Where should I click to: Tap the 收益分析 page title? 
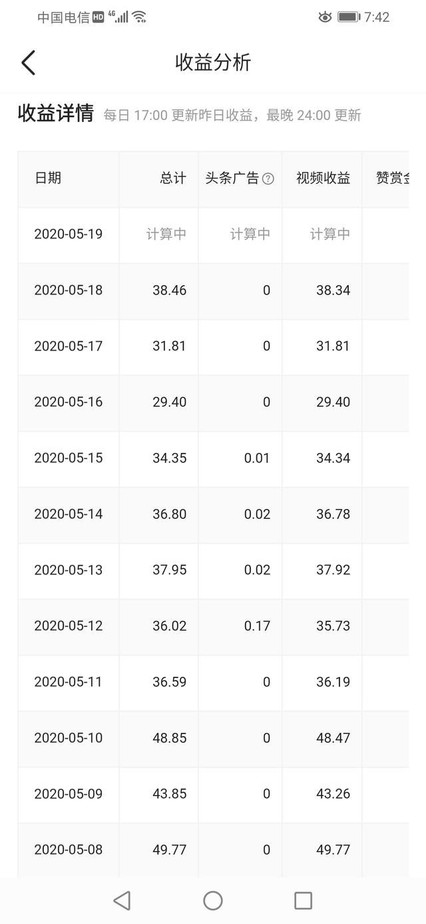(213, 63)
